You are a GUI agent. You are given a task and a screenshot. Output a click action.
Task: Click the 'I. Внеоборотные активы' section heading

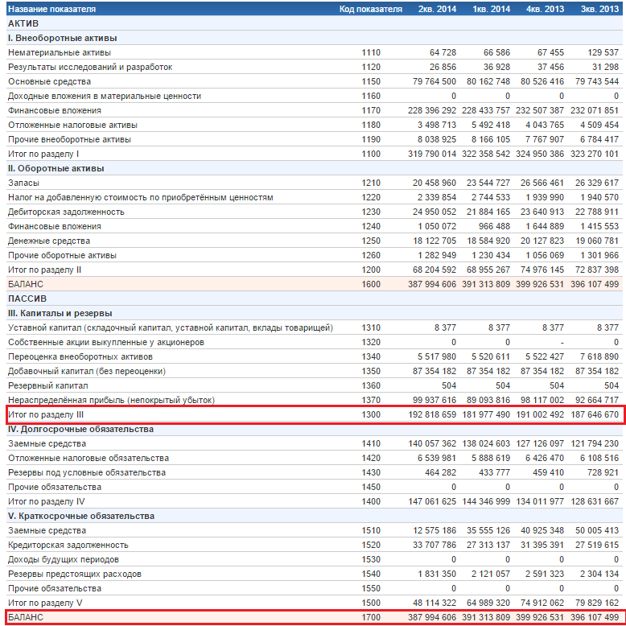tap(62, 39)
